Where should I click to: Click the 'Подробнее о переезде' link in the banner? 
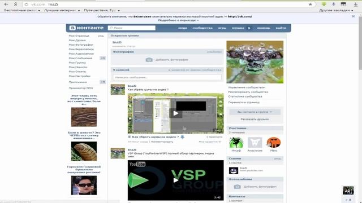pos(178,20)
